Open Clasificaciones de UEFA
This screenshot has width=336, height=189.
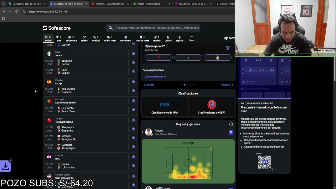click(x=212, y=107)
